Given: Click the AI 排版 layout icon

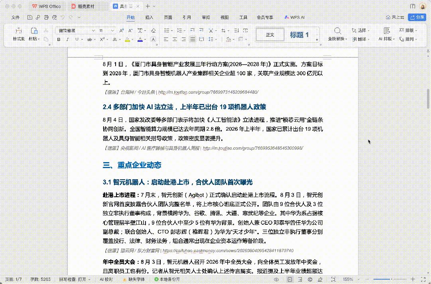Looking at the screenshot, I should (x=387, y=31).
